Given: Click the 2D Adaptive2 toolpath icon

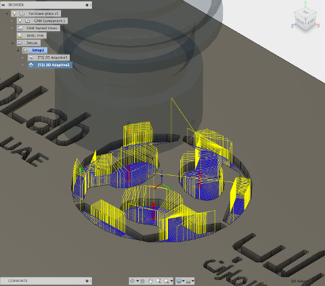Looking at the screenshot, I should (31, 65).
